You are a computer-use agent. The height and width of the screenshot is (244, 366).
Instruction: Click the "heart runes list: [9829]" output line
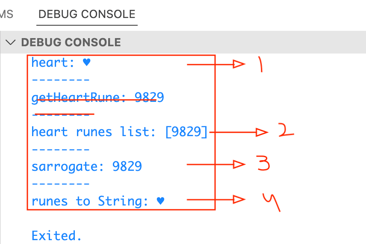(x=119, y=132)
